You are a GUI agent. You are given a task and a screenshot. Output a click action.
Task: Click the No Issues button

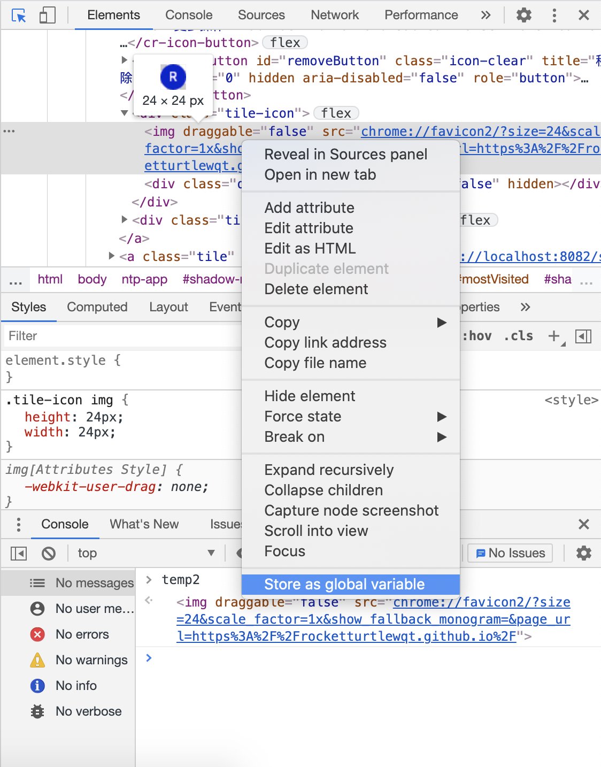pyautogui.click(x=510, y=553)
